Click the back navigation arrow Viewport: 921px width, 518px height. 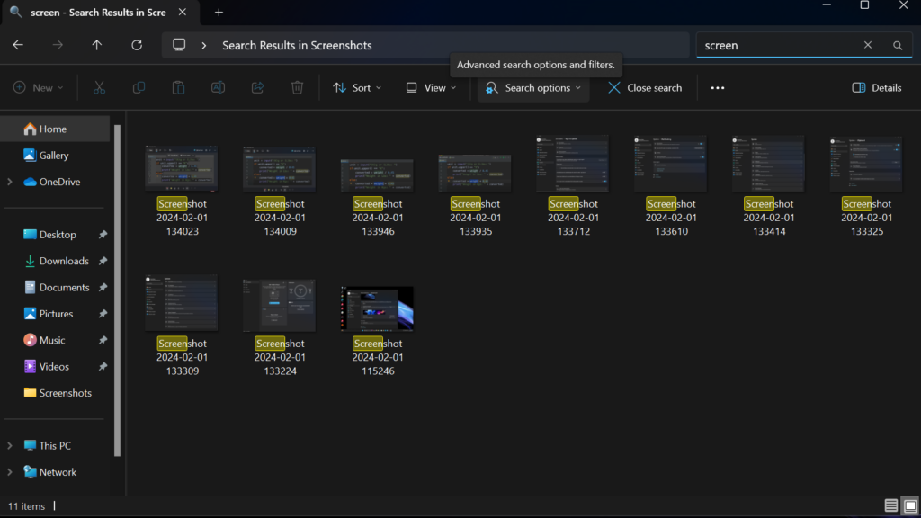[x=18, y=45]
